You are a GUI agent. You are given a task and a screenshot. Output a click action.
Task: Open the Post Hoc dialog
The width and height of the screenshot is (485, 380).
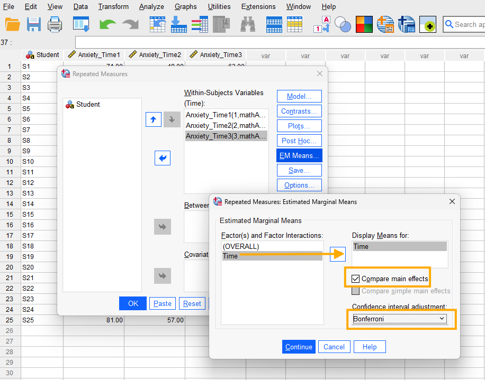(x=299, y=141)
